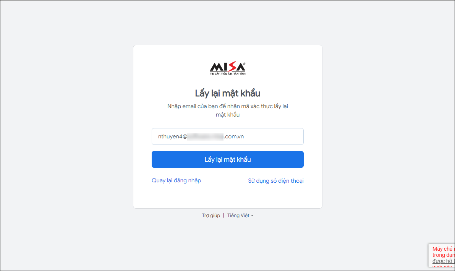The width and height of the screenshot is (455, 271).
Task: Choose Sử dụng số điện thoại option
Action: pyautogui.click(x=276, y=181)
